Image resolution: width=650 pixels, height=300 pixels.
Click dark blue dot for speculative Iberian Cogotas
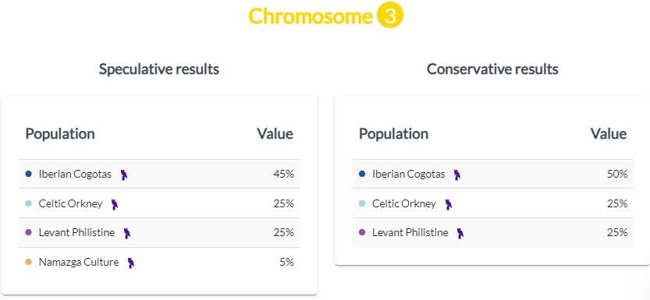29,175
